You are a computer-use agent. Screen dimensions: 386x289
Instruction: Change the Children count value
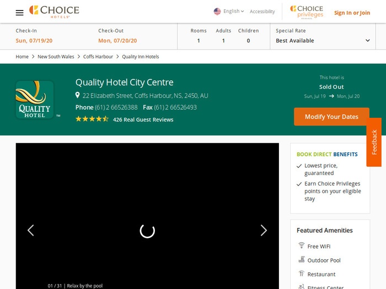[248, 41]
